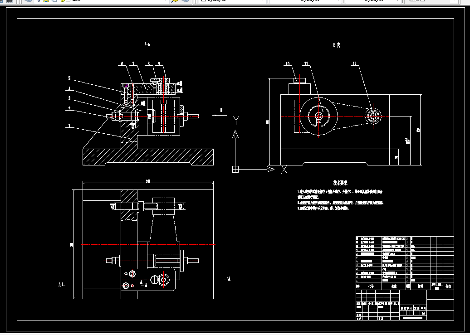The width and height of the screenshot is (470, 335).
Task: Select the X axis arrowhead of UCS icon
Action: pyautogui.click(x=270, y=169)
